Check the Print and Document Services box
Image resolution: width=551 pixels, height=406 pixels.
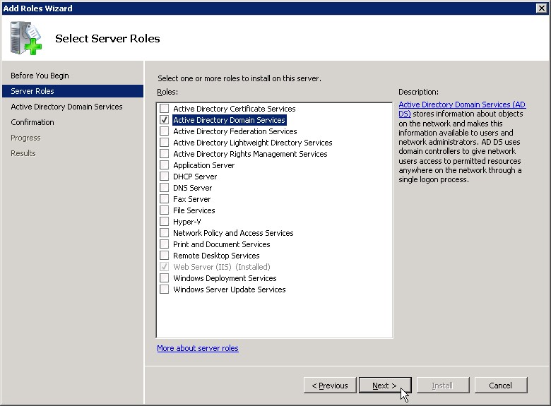click(x=165, y=244)
